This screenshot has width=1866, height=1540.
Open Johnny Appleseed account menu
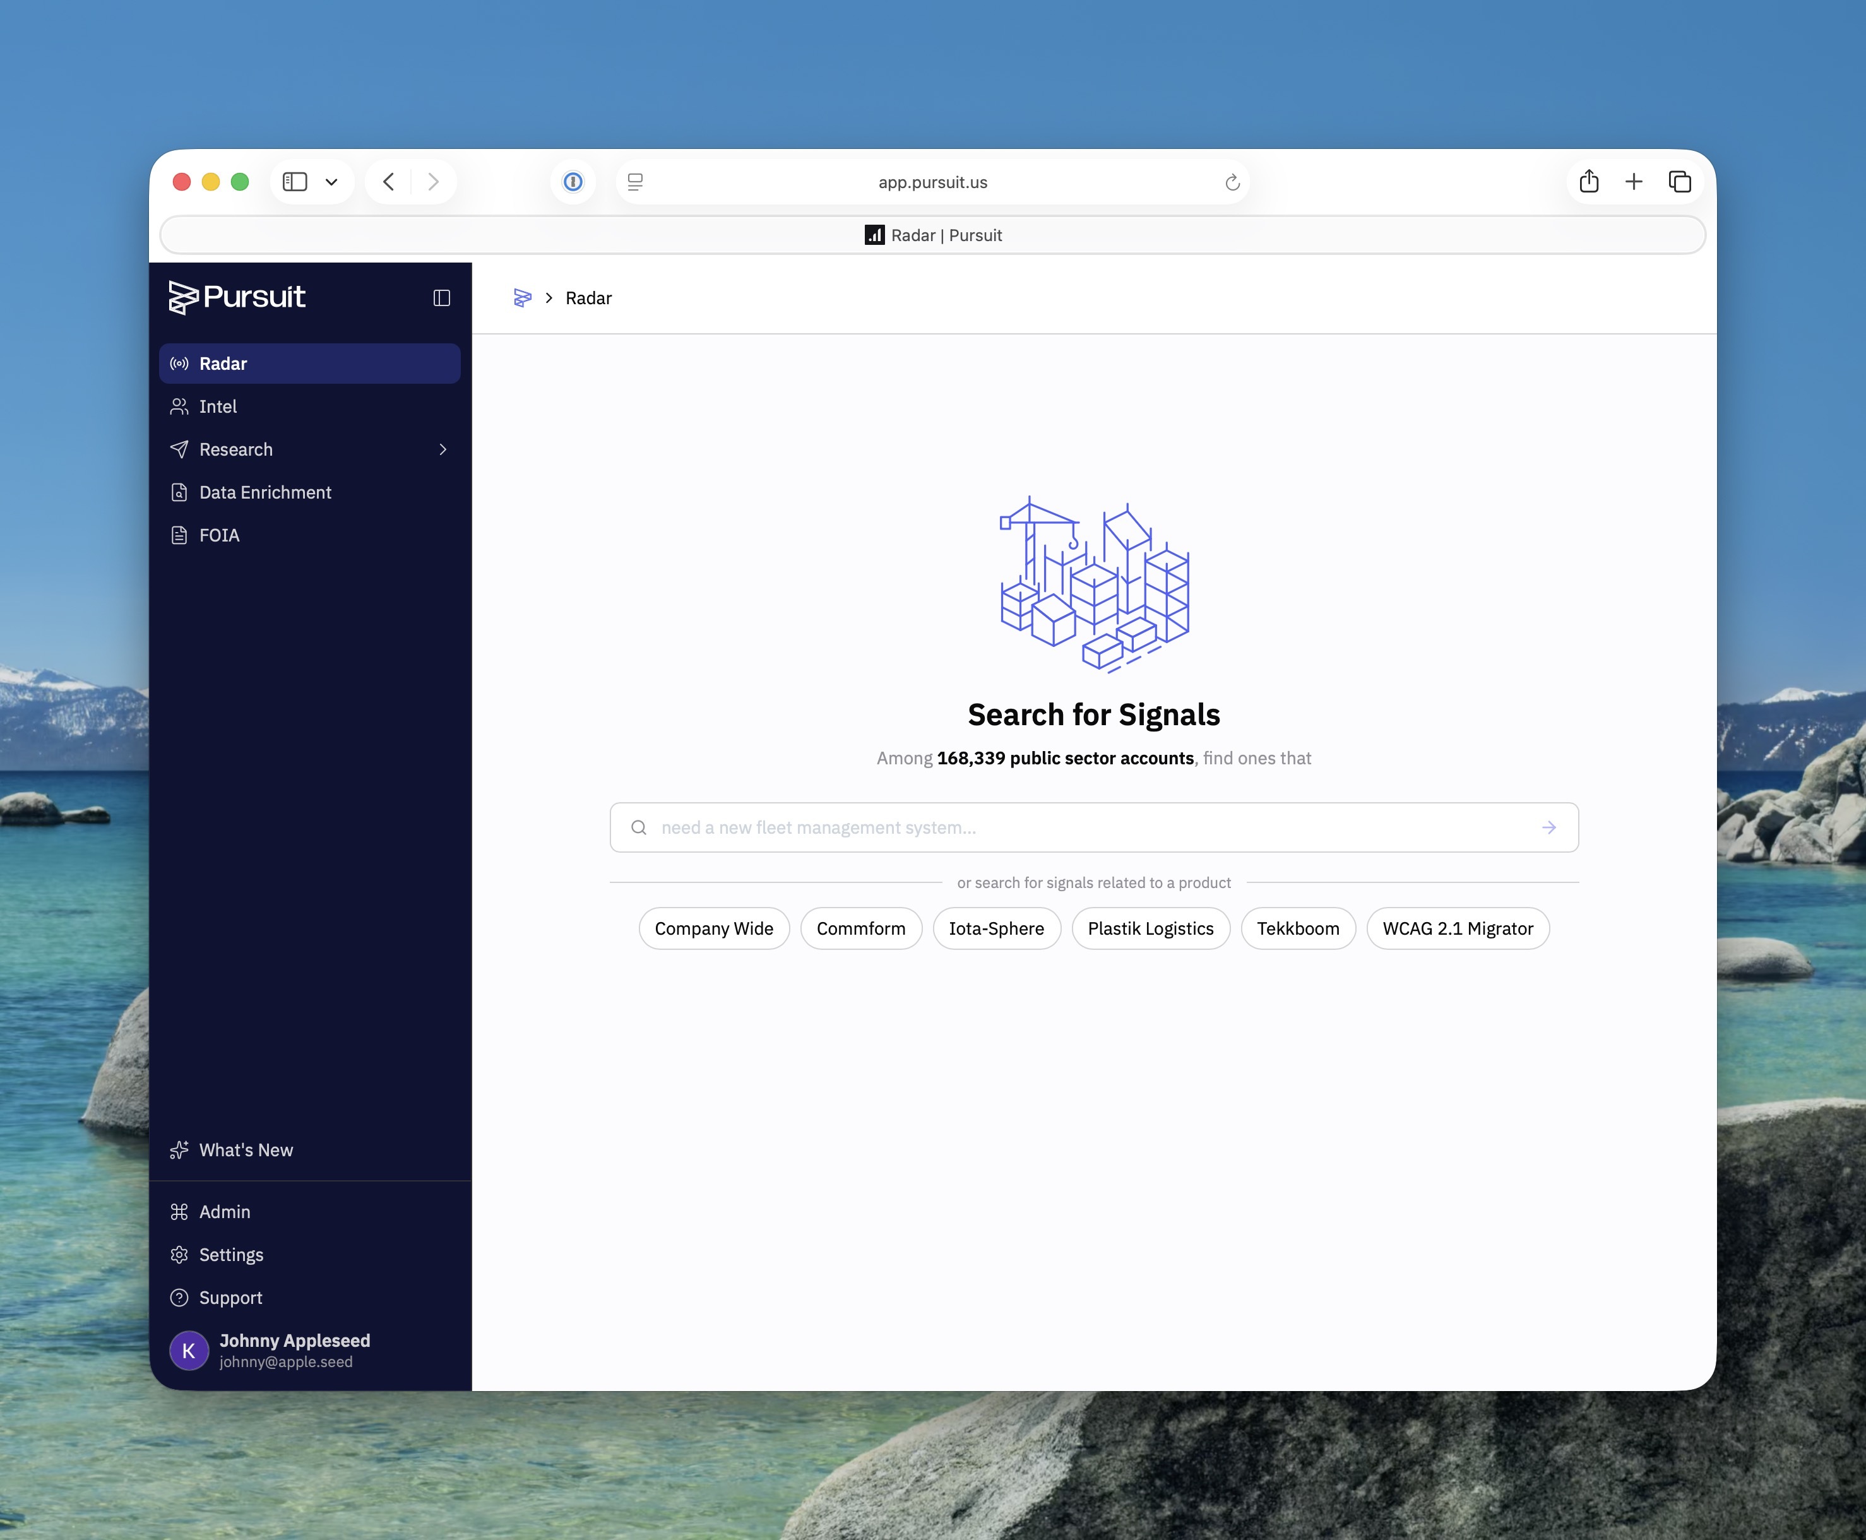pos(294,1350)
